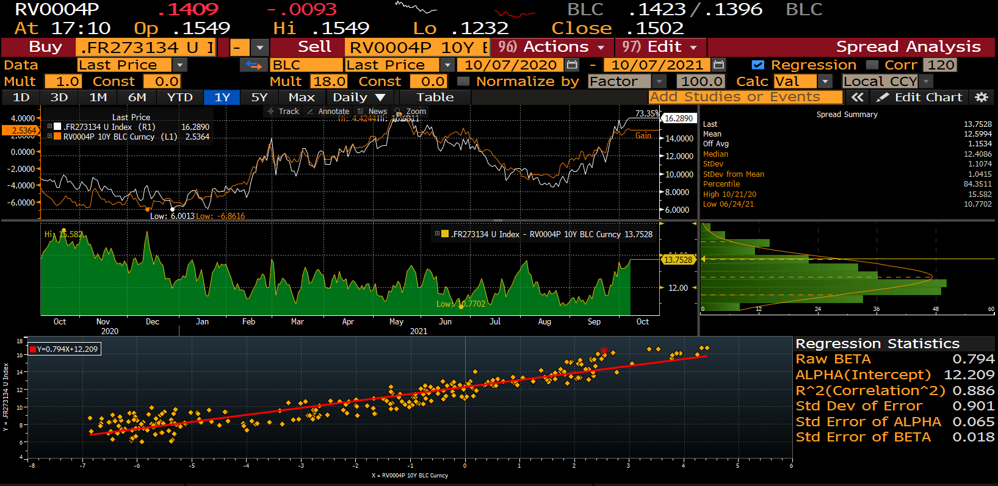
Task: Click the Sell Mult field 18.0
Action: click(329, 81)
